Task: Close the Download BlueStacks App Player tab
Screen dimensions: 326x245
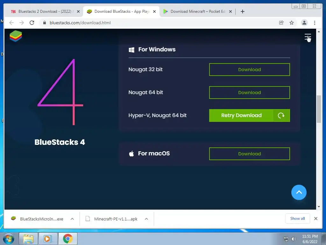Action: coord(154,11)
